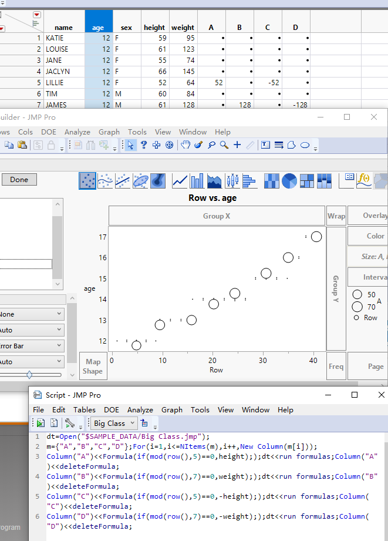
Task: Activate the Grabber hand tool
Action: [185, 145]
